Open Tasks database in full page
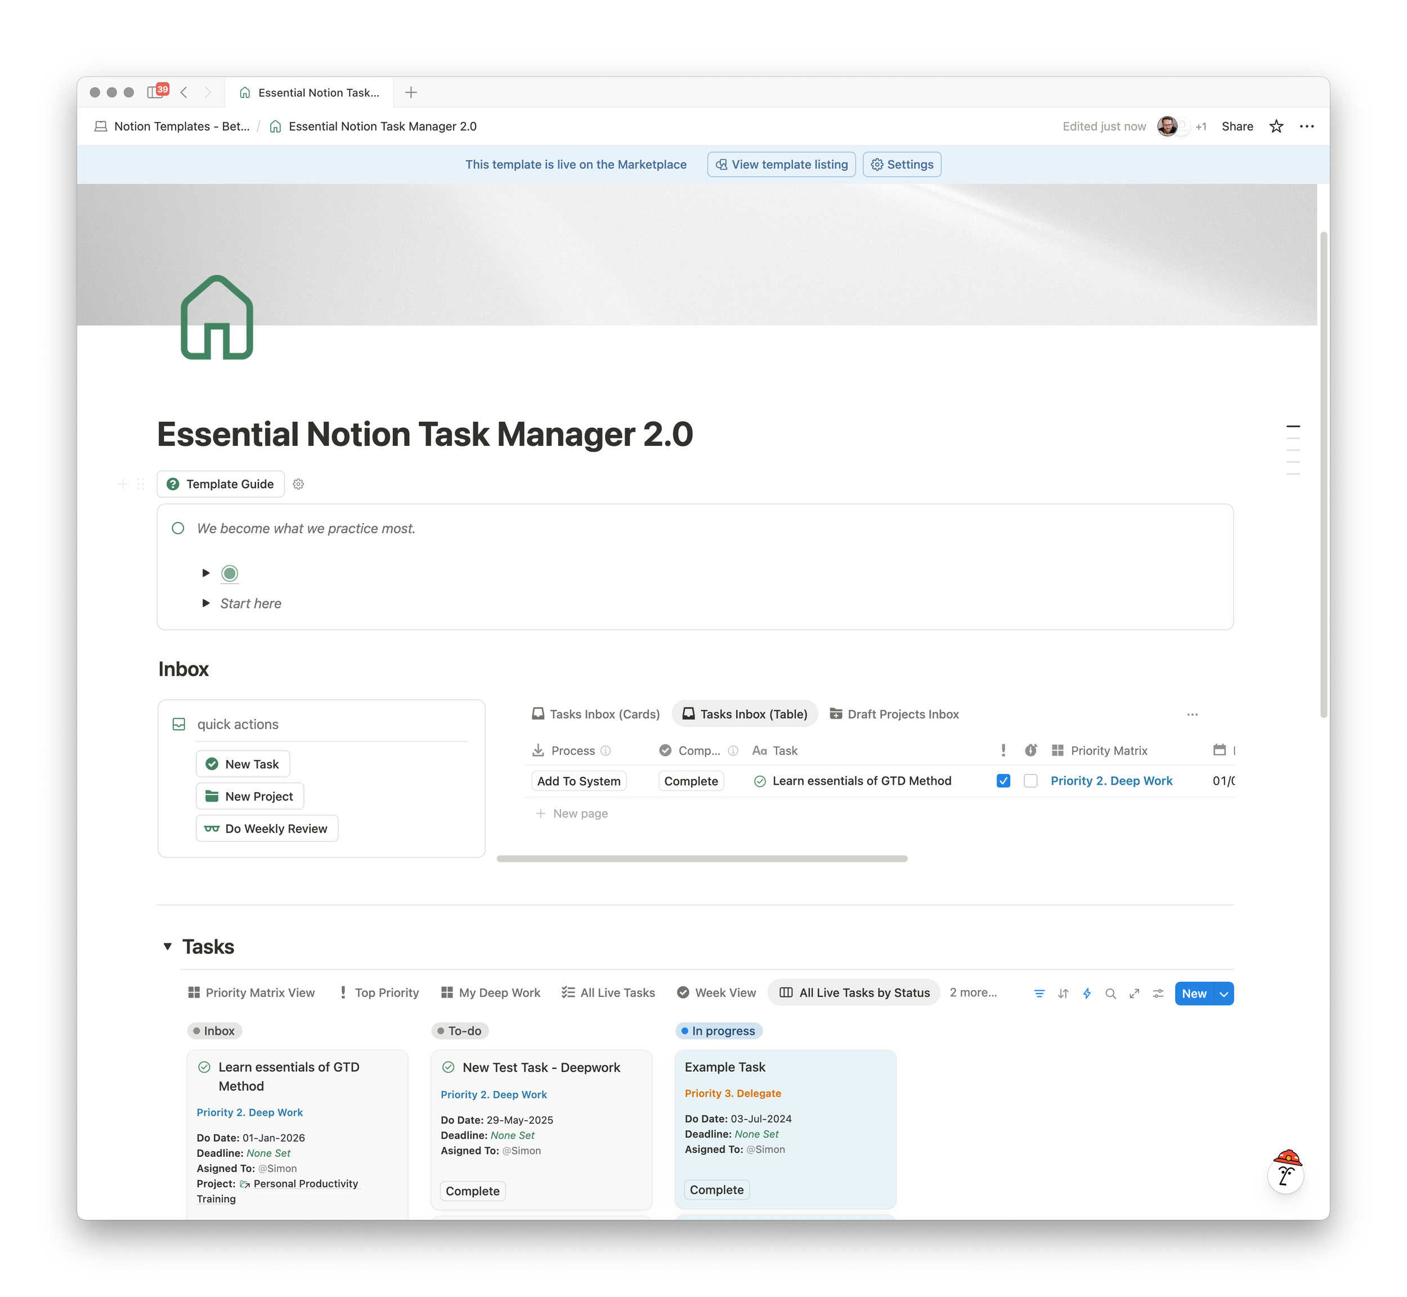1407x1297 pixels. tap(1134, 994)
